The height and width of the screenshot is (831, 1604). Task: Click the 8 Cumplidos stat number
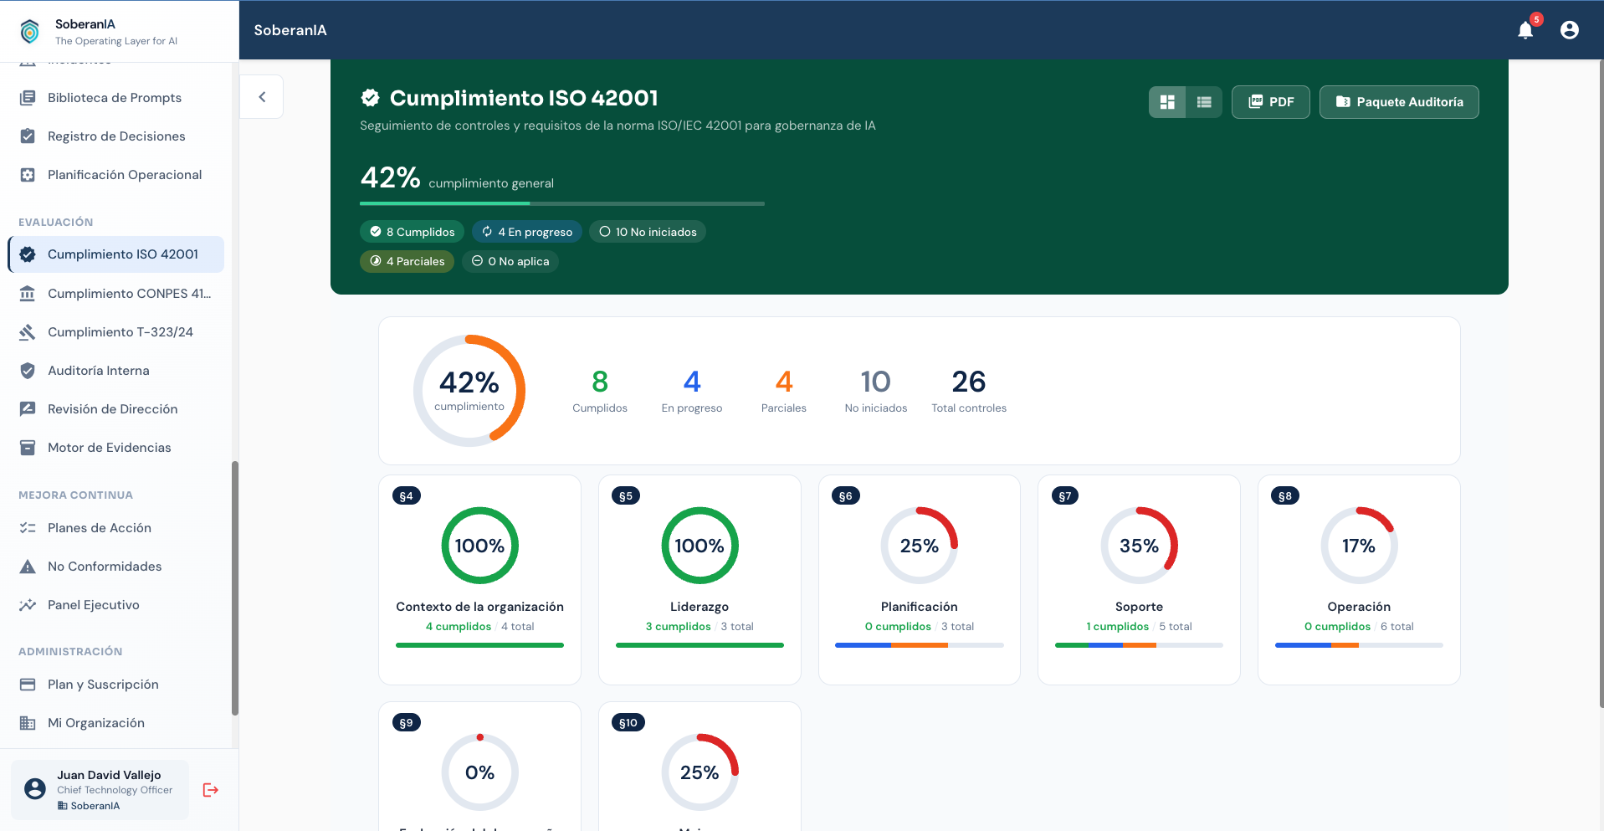600,382
